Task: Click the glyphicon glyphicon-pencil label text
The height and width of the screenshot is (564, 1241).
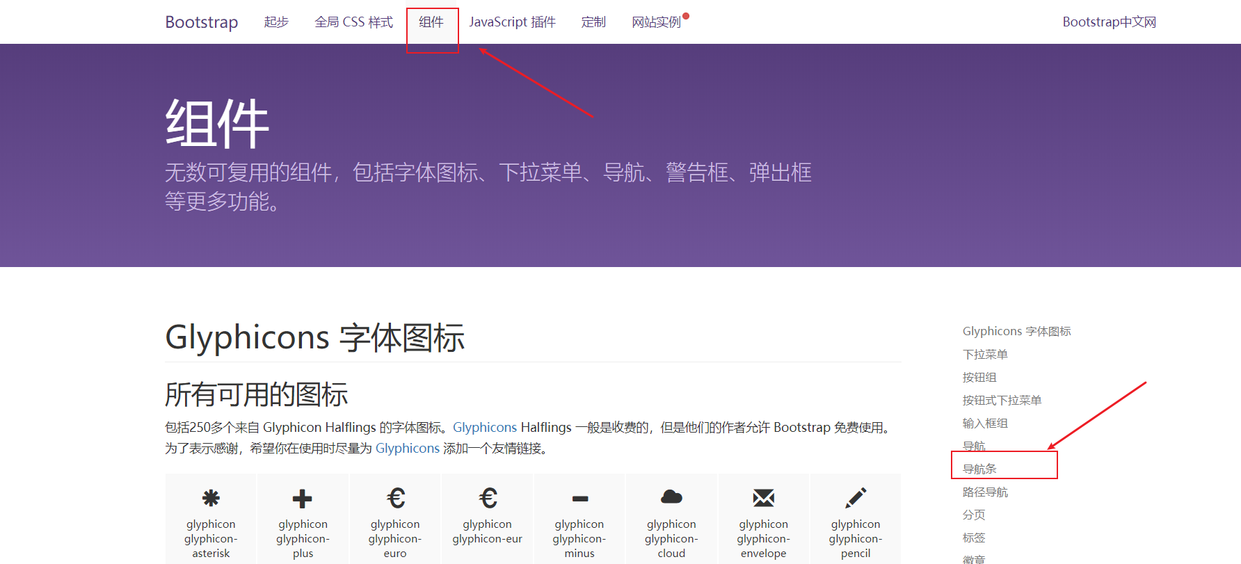Action: [856, 539]
